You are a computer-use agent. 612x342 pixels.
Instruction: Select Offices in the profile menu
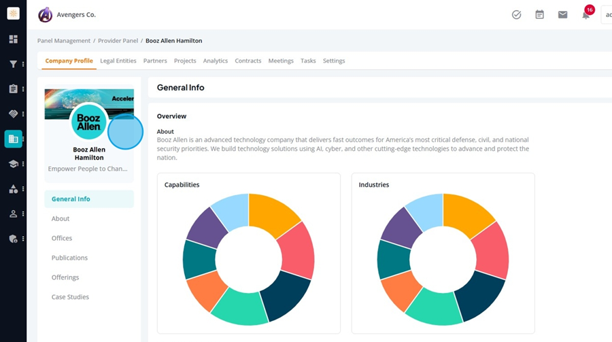pos(62,238)
